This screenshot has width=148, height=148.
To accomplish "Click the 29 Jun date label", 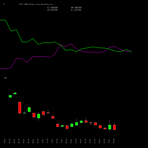I will (x=5, y=141).
